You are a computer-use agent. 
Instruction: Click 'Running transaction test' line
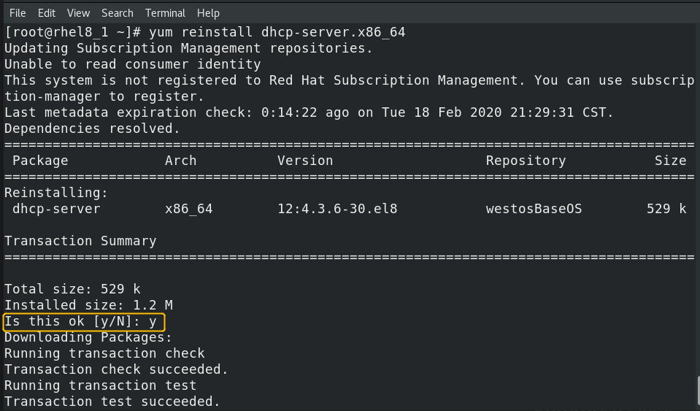pyautogui.click(x=101, y=385)
